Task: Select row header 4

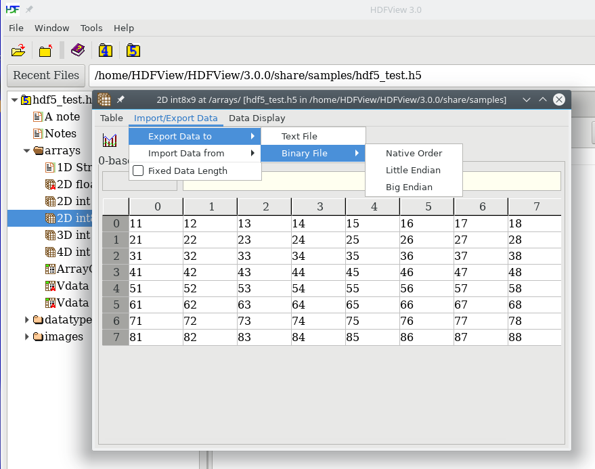Action: pos(116,289)
